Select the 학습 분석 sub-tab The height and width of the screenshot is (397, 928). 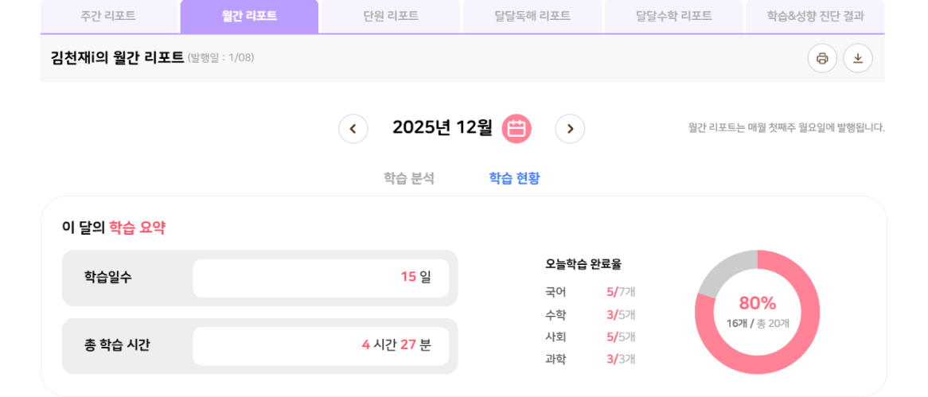click(409, 178)
